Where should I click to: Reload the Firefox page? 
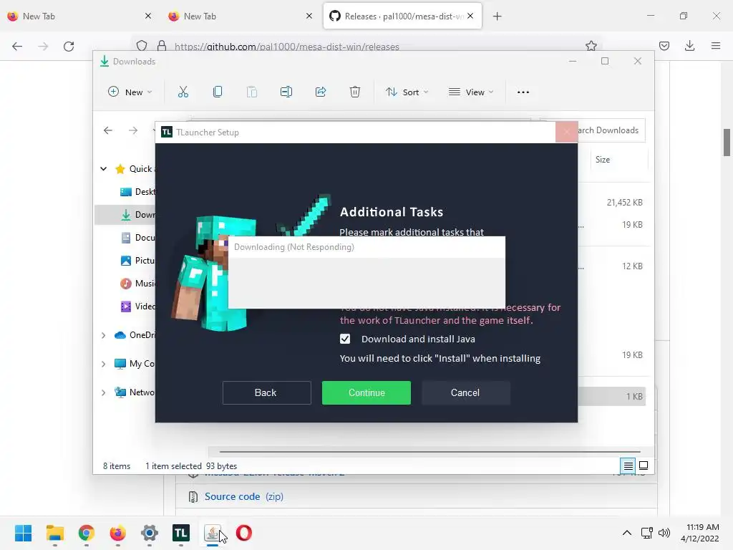69,46
